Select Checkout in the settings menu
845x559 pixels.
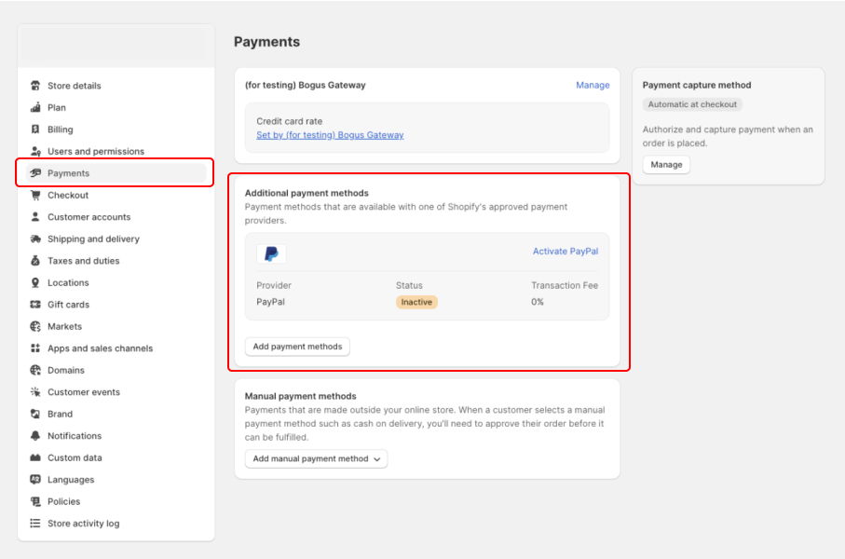(68, 195)
